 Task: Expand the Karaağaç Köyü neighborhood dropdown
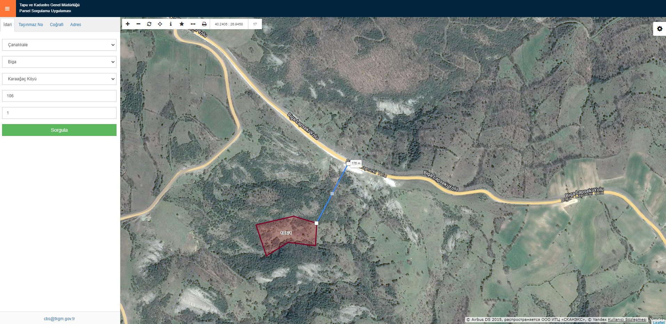point(59,79)
